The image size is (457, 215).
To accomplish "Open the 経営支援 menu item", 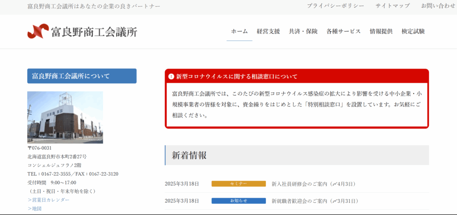I will 268,32.
